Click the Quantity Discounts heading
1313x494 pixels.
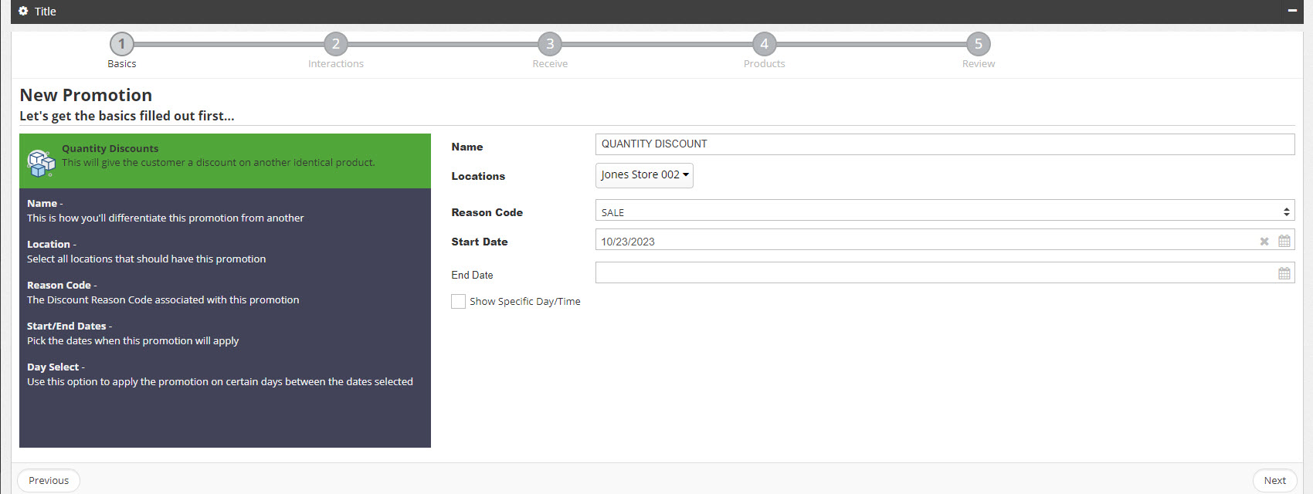click(x=110, y=148)
